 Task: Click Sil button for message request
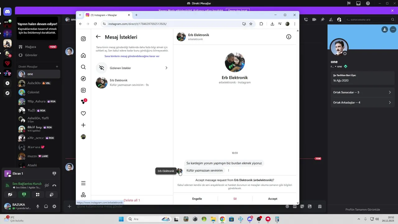tap(235, 199)
